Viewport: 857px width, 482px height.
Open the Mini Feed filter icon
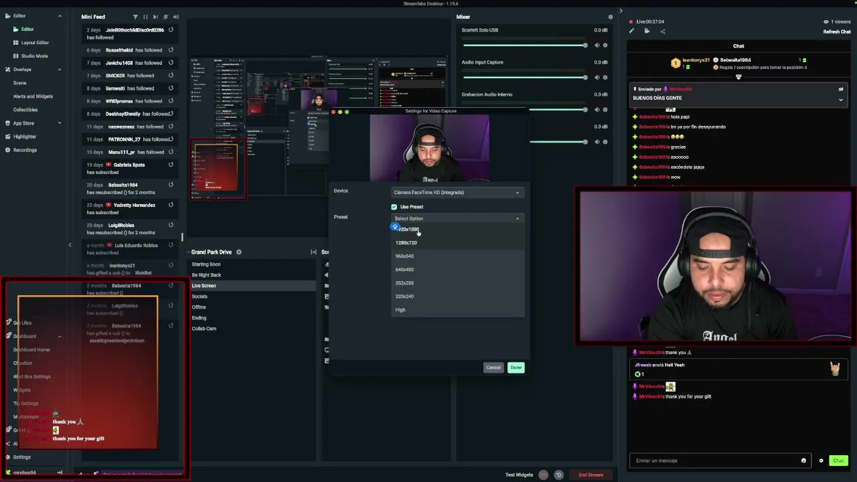click(x=135, y=17)
